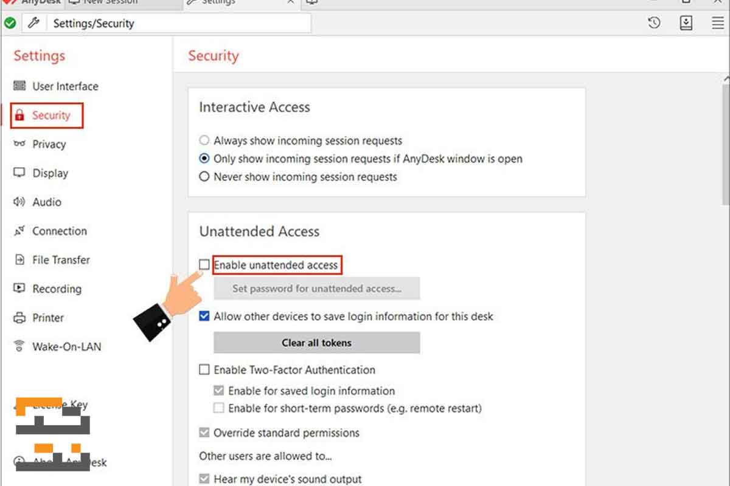The width and height of the screenshot is (730, 486).
Task: Click the Privacy glasses icon
Action: pyautogui.click(x=19, y=144)
